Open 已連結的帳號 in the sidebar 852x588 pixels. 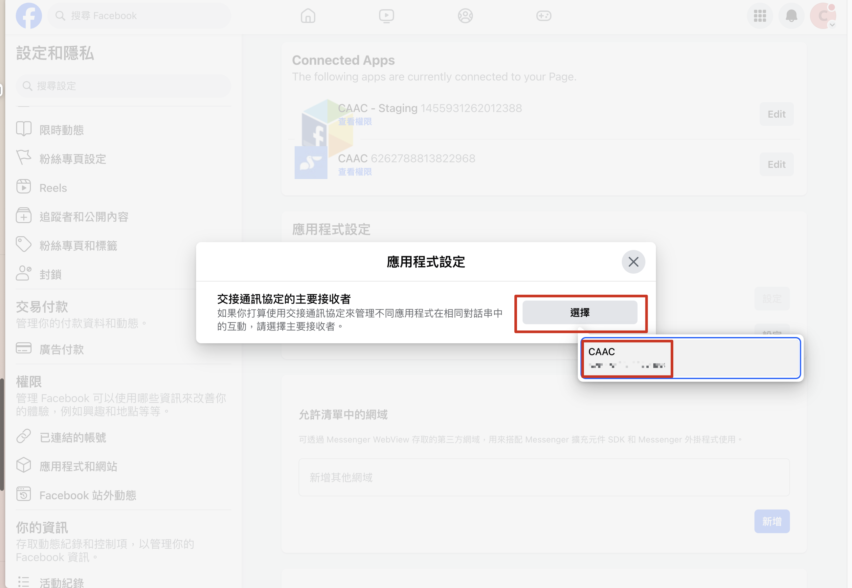pyautogui.click(x=123, y=437)
